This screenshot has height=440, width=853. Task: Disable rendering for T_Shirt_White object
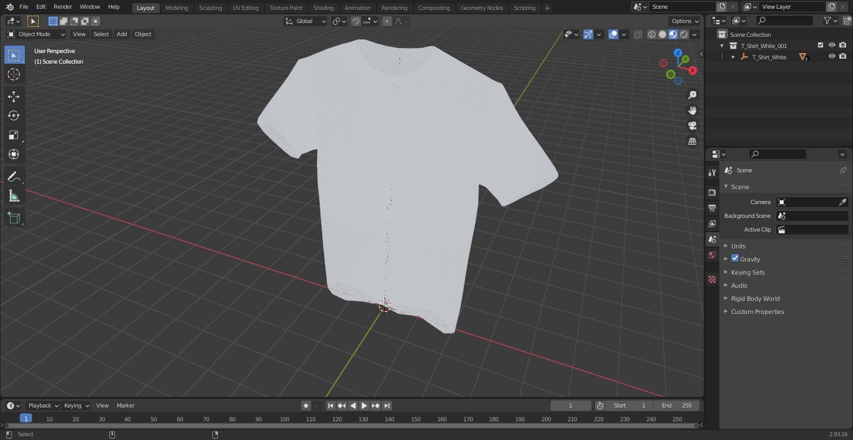coord(842,56)
